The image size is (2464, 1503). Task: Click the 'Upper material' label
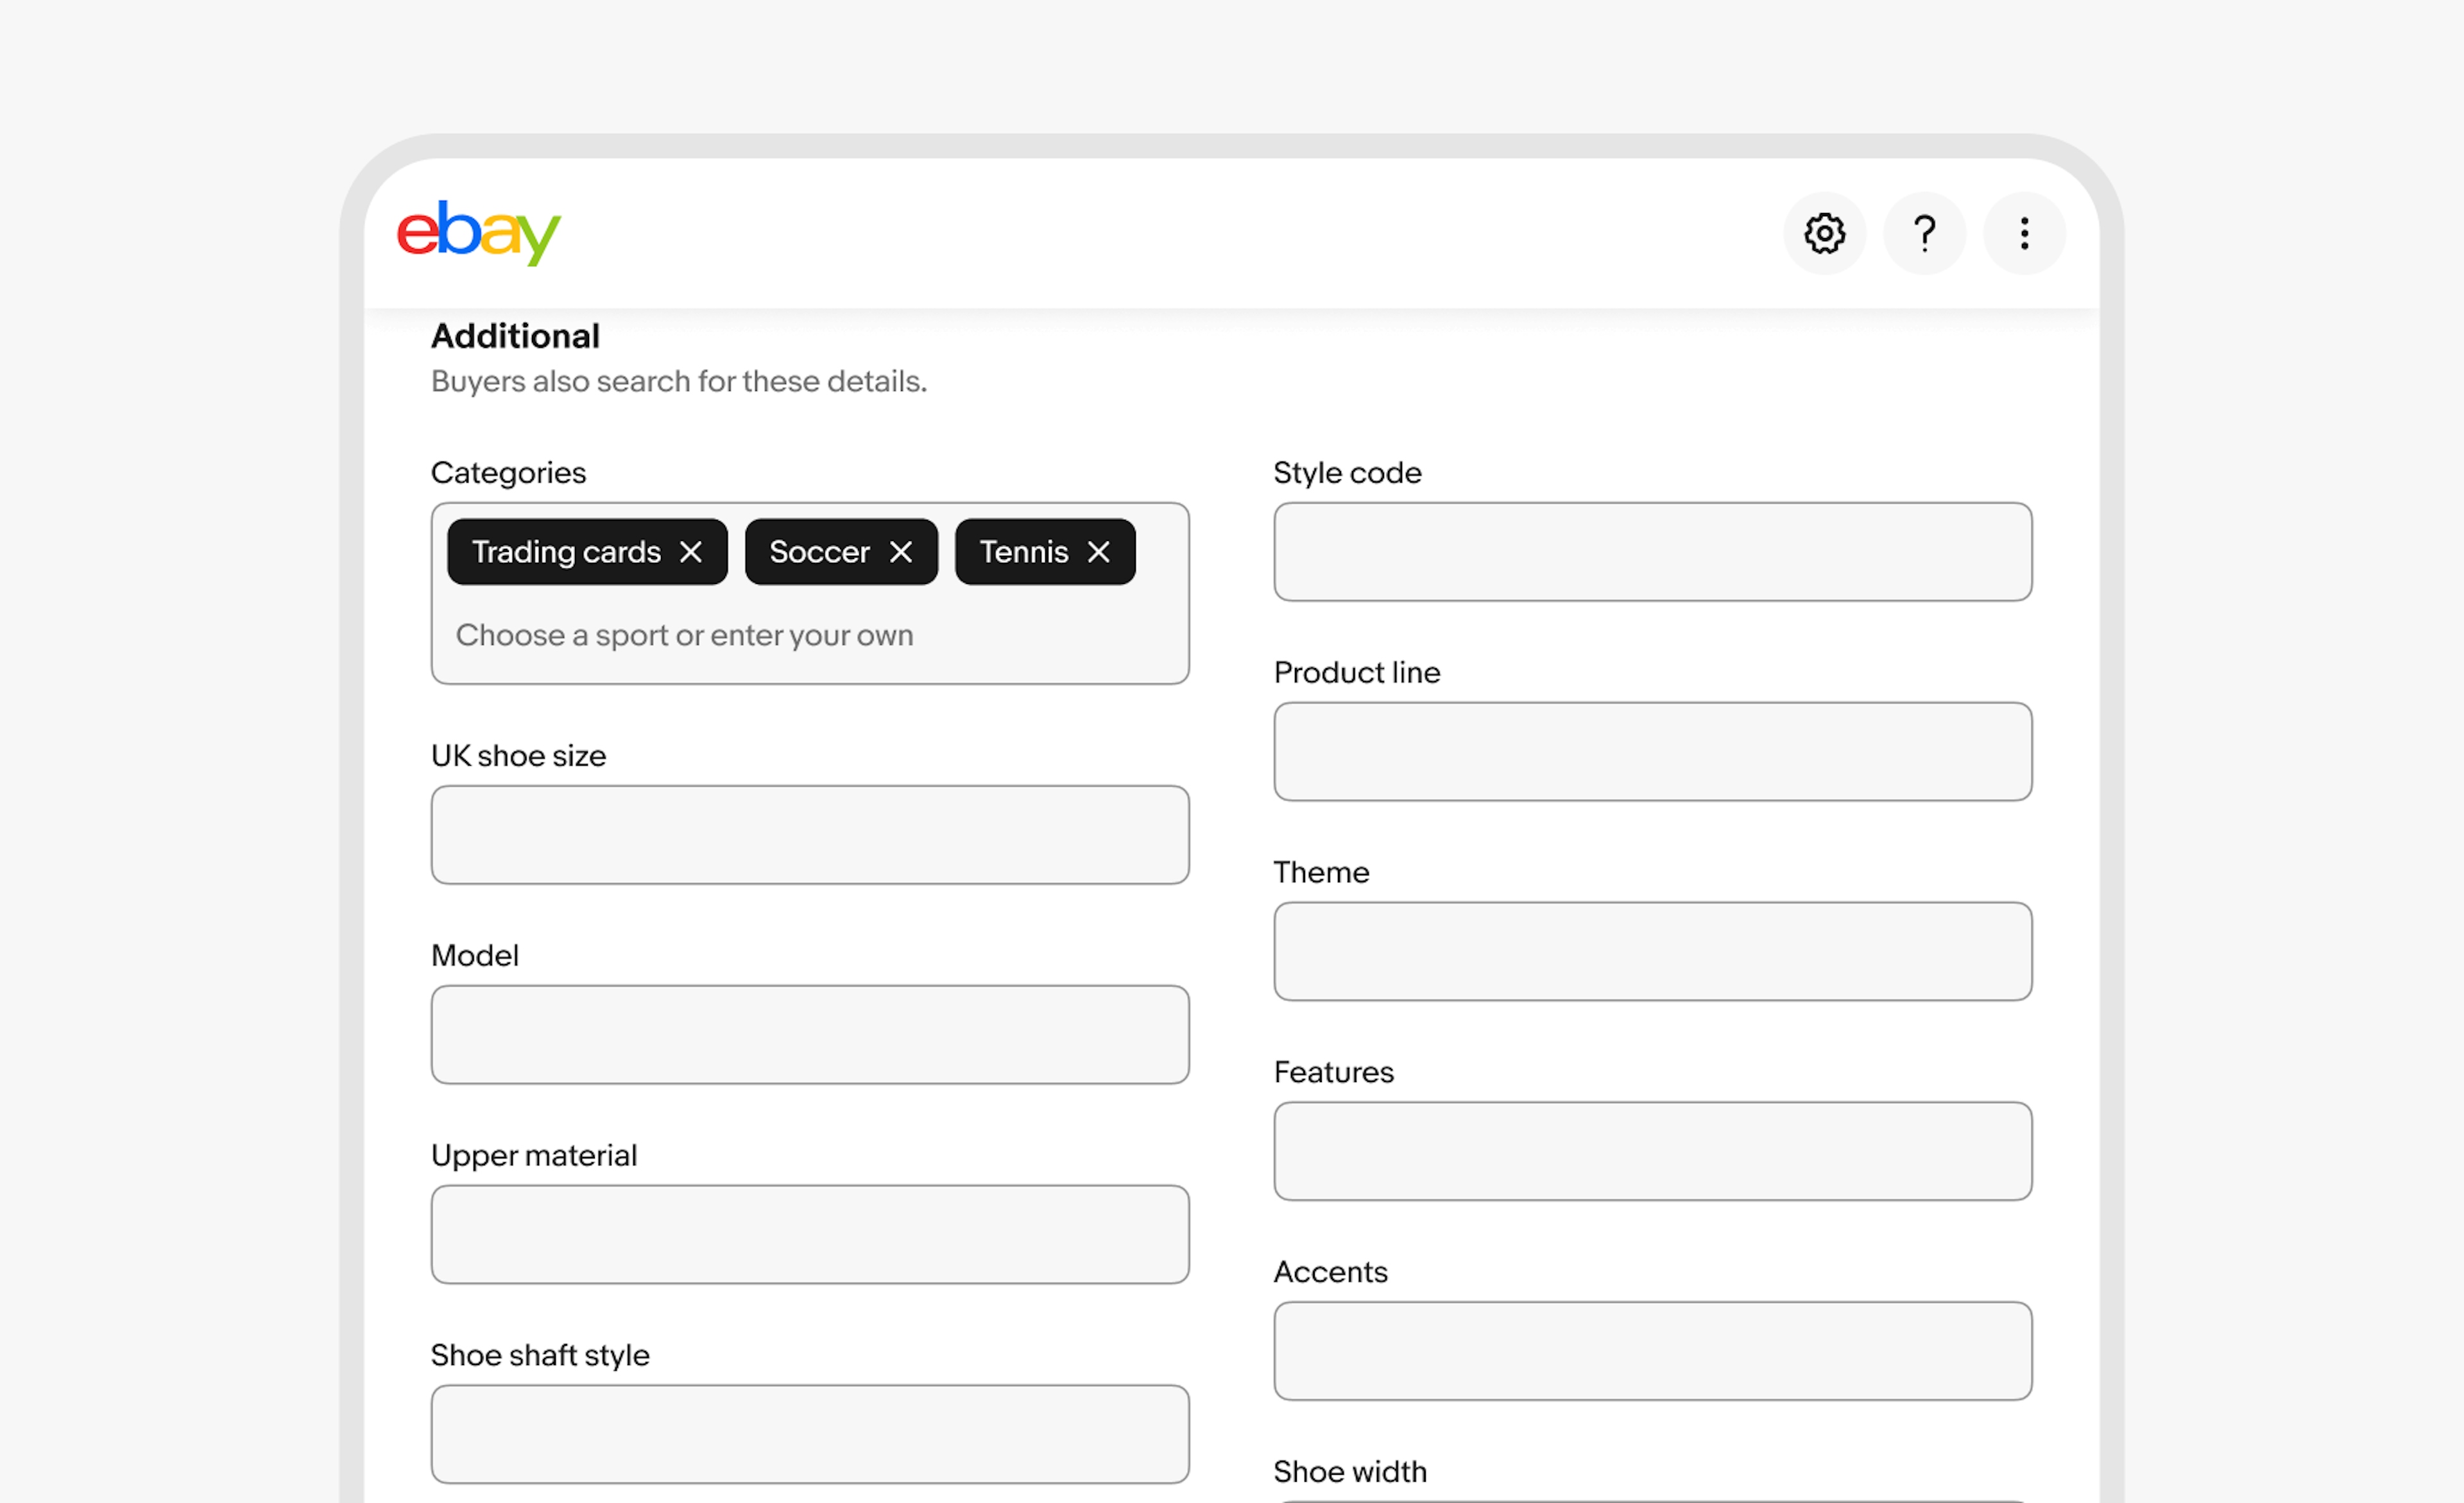[534, 1156]
